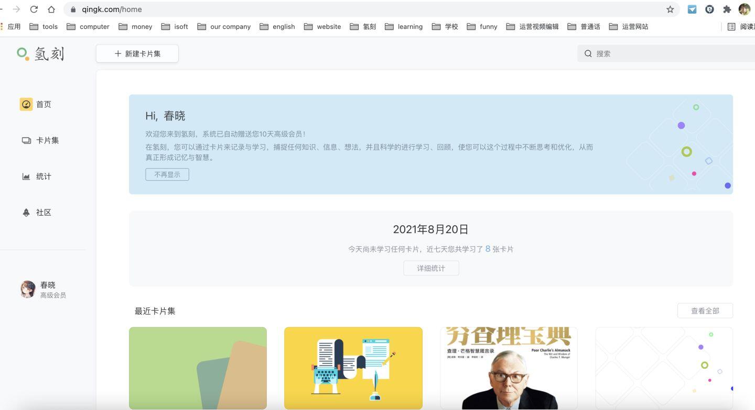This screenshot has width=755, height=410.
Task: Open the english bookmark folder
Action: point(277,27)
